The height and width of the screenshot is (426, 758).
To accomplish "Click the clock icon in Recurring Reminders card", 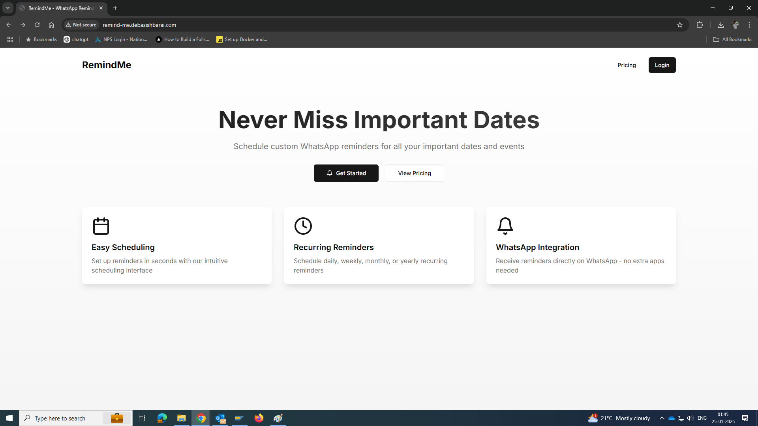I will click(x=303, y=226).
